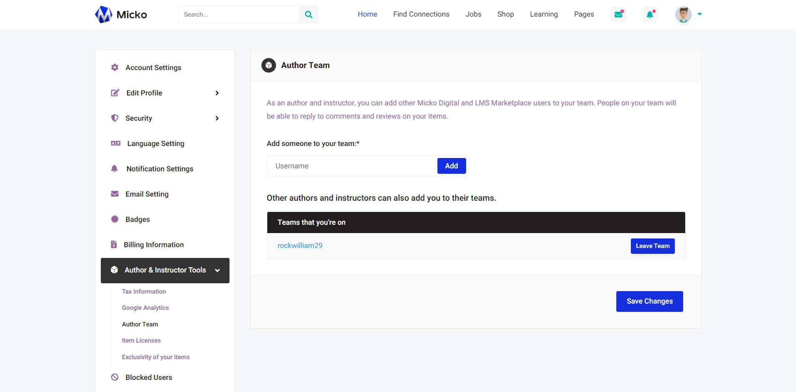Click the Leave Team button

click(x=652, y=246)
